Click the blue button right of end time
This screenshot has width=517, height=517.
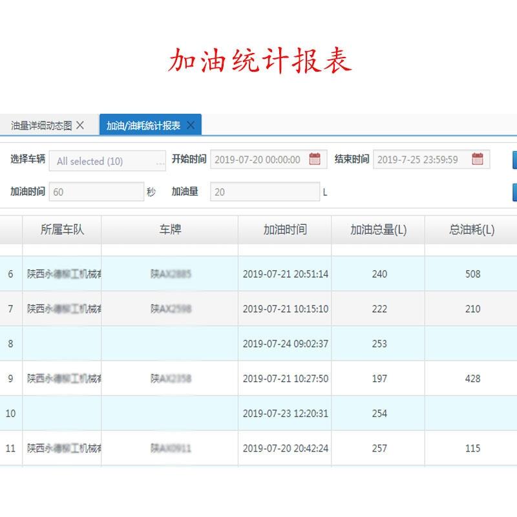[x=514, y=160]
